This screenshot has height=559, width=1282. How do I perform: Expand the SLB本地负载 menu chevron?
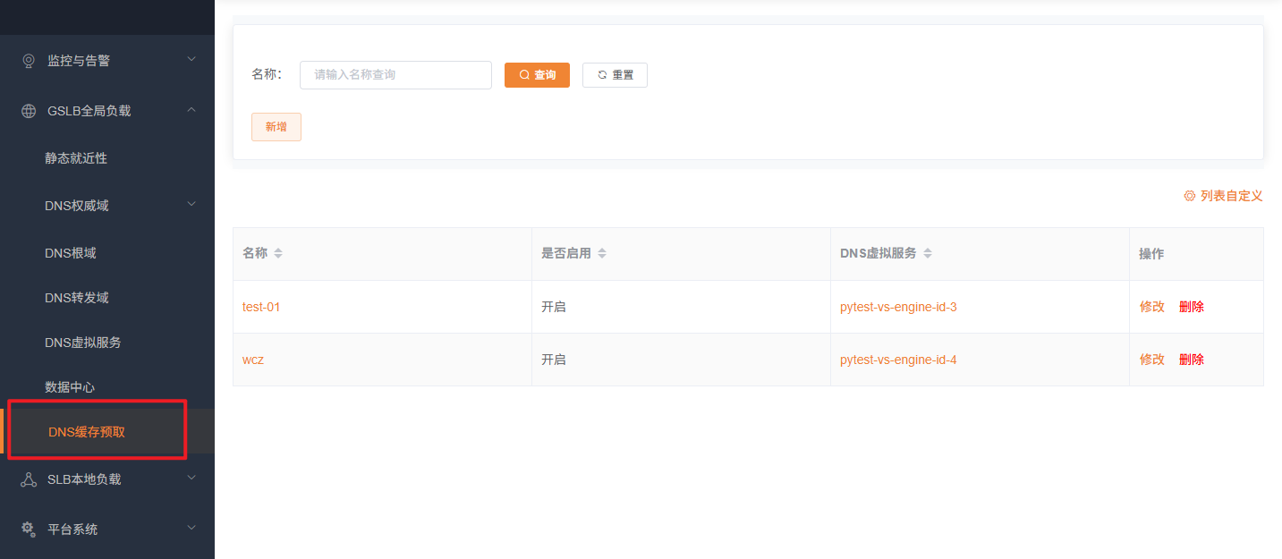click(x=191, y=478)
